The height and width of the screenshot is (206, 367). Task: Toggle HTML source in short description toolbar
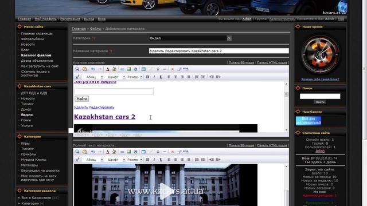(x=186, y=69)
